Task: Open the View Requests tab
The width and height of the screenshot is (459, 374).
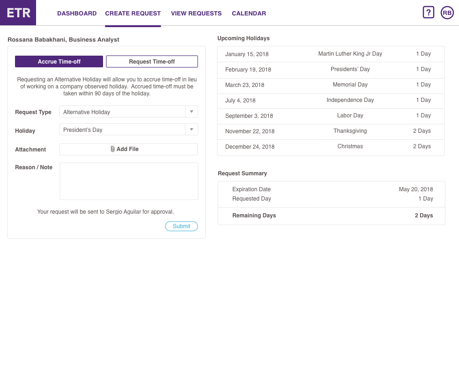Action: [196, 14]
